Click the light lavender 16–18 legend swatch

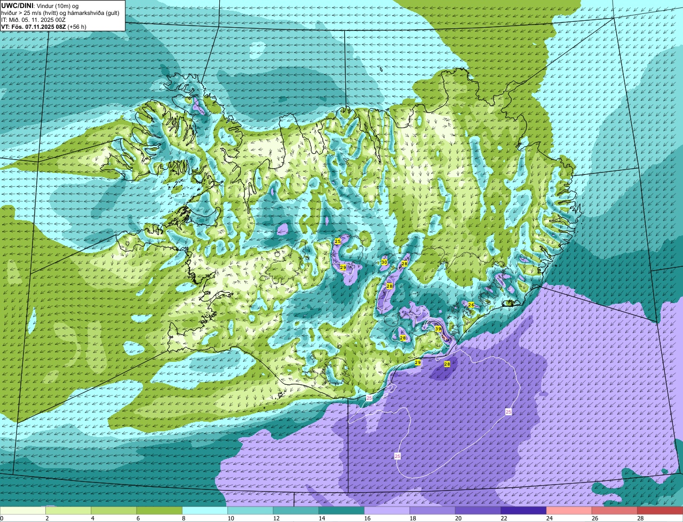tap(387, 510)
